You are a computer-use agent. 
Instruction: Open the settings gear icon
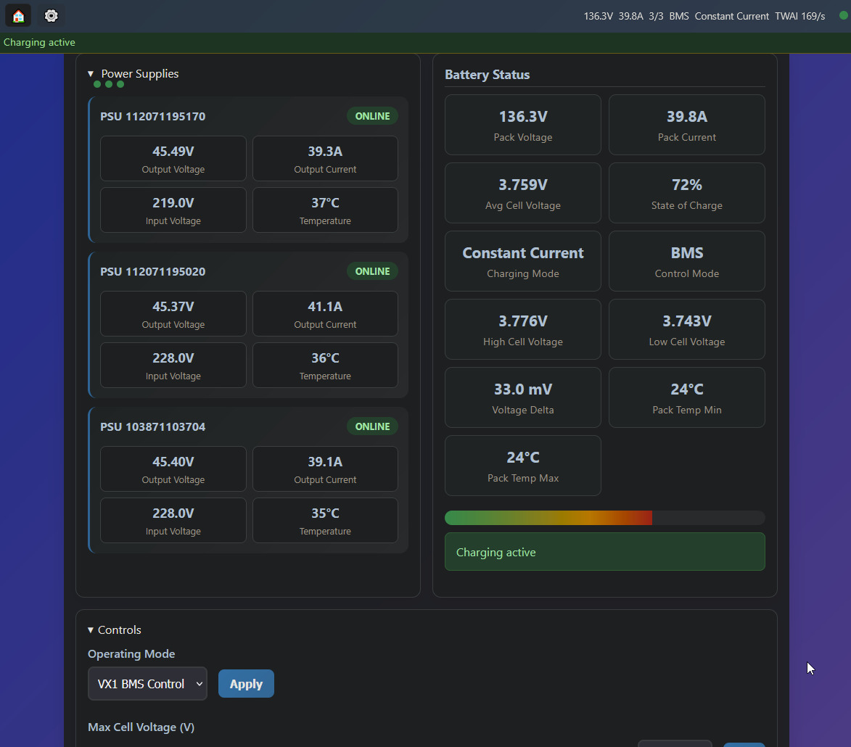point(51,16)
